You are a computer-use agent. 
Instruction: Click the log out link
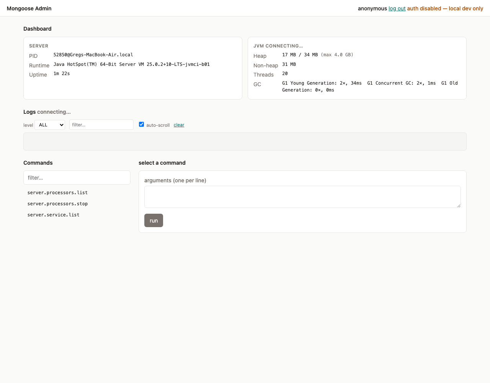click(x=397, y=8)
